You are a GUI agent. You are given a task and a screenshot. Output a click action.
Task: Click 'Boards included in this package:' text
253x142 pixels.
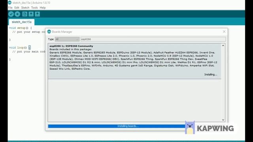pyautogui.click(x=71, y=49)
